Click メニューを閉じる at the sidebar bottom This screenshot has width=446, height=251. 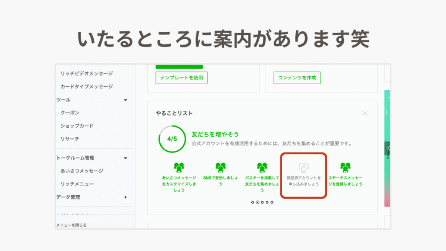[71, 225]
